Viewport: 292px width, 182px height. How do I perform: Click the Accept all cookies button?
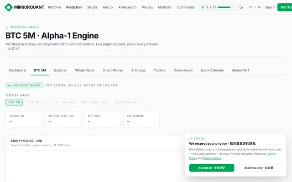(x=212, y=168)
